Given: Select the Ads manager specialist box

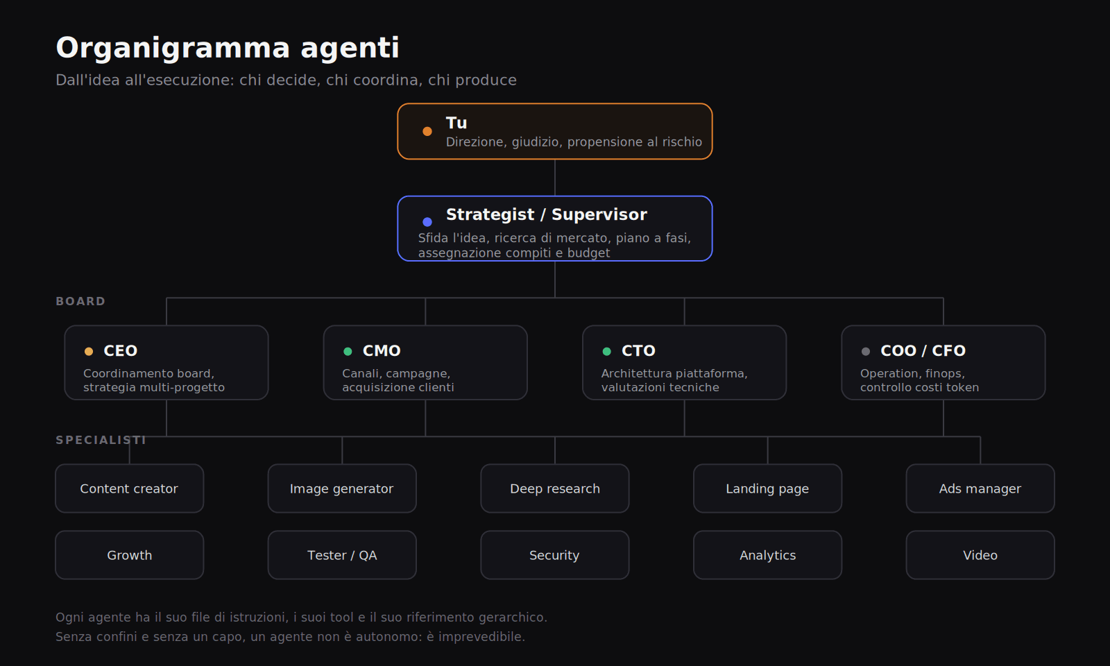Looking at the screenshot, I should click(x=980, y=488).
